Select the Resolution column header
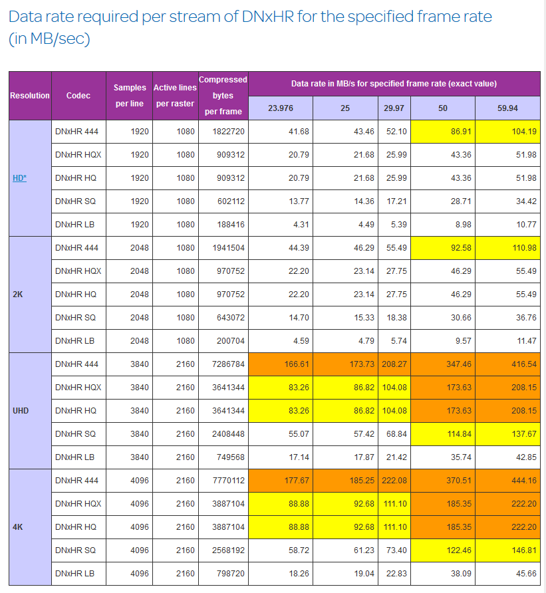 30,96
